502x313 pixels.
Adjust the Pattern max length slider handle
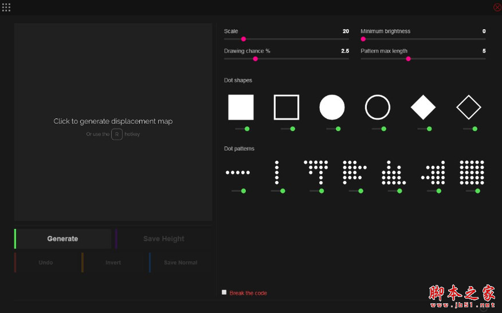coord(408,59)
